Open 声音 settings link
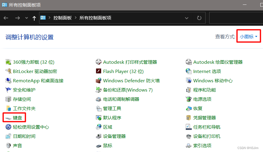Image resolution: width=263 pixels, height=152 pixels. [17, 145]
